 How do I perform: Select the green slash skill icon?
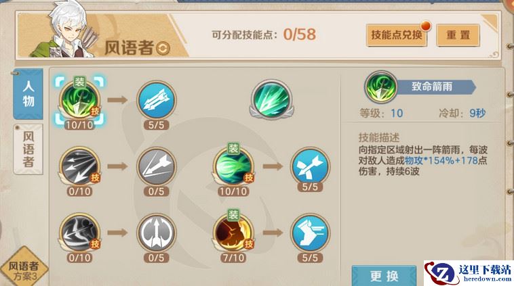(271, 99)
